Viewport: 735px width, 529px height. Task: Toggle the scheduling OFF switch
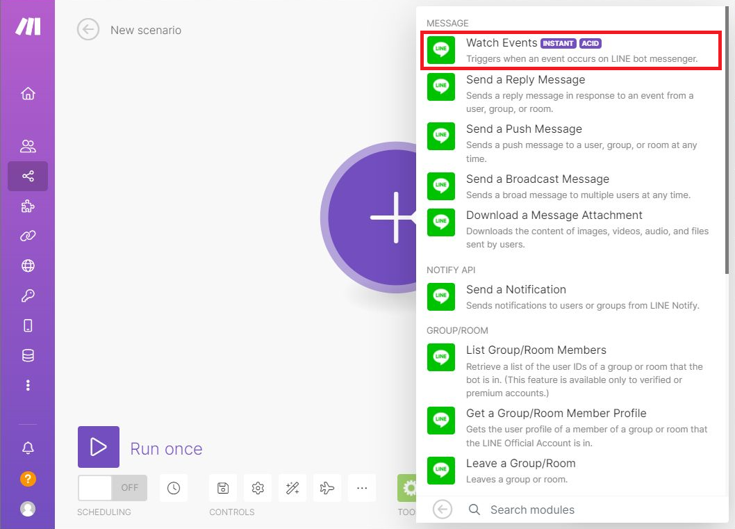(113, 488)
